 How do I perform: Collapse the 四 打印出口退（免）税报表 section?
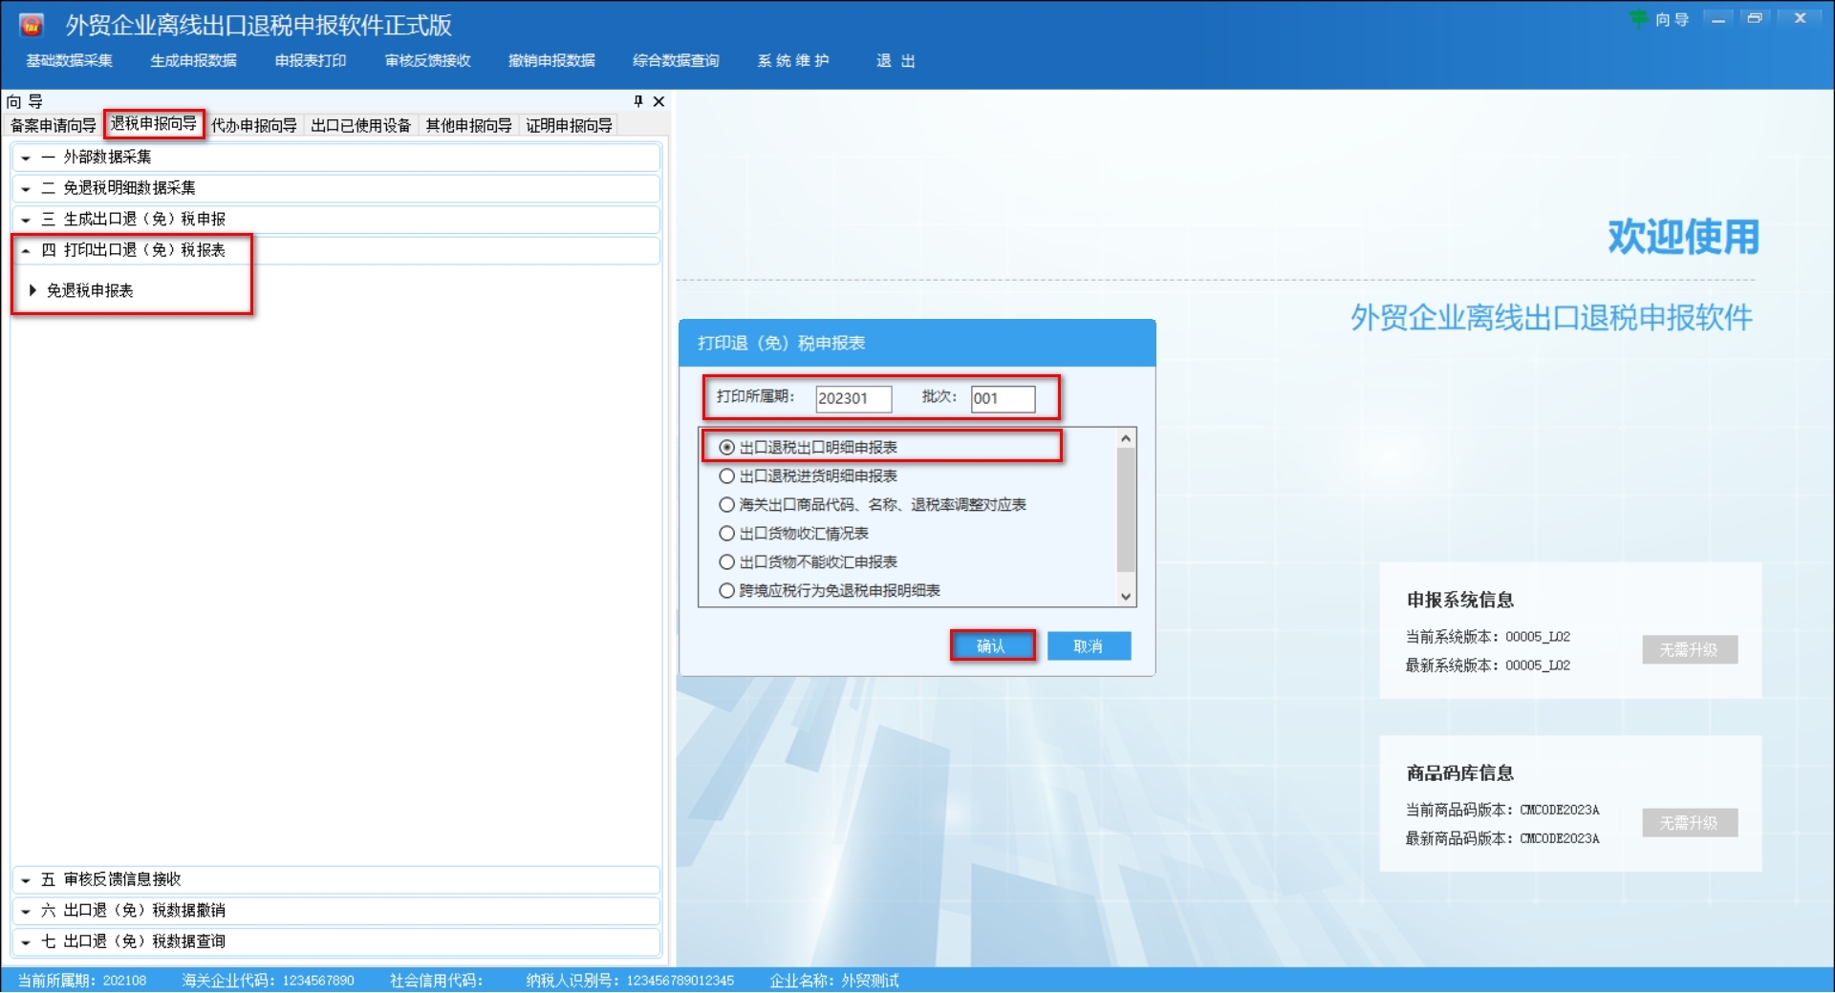[27, 250]
